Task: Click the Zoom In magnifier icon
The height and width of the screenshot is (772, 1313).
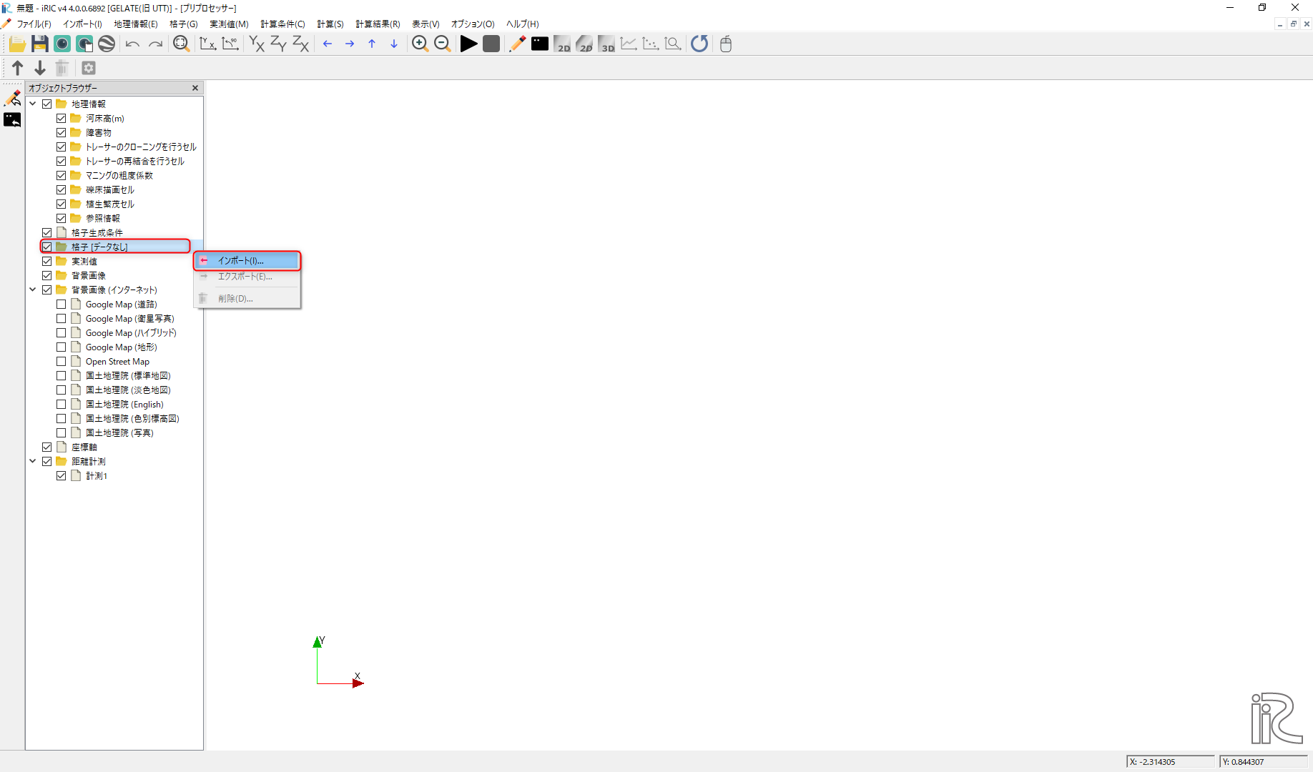Action: click(x=420, y=44)
